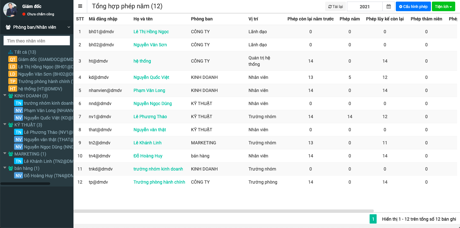
Task: Click the hamburger menu icon
Action: coord(80,6)
